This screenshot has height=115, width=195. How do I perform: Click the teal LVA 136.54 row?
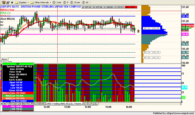[x=18, y=109]
